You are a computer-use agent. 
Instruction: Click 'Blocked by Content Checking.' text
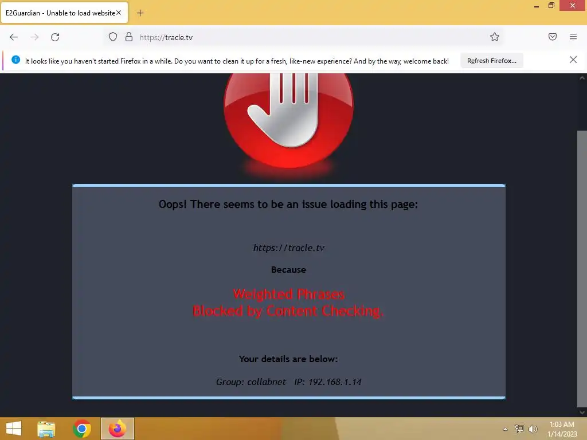[x=288, y=311]
